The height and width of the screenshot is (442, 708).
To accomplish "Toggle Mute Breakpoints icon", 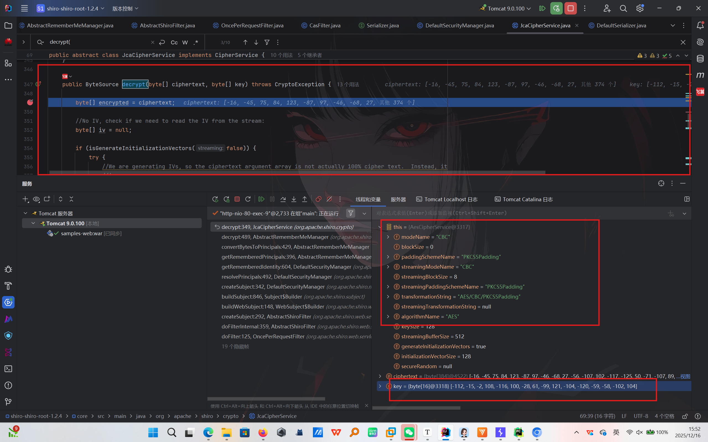I will click(x=329, y=199).
